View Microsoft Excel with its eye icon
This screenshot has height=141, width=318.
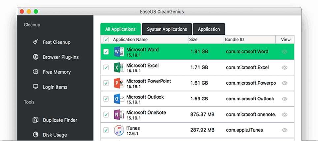(x=285, y=68)
